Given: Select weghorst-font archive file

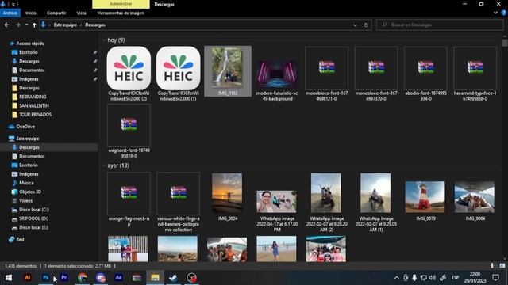Looking at the screenshot, I should pyautogui.click(x=129, y=131).
